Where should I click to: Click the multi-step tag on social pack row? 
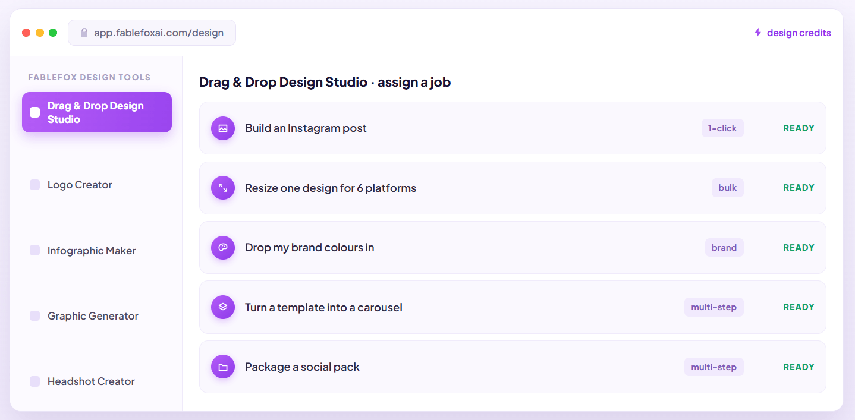tap(714, 367)
